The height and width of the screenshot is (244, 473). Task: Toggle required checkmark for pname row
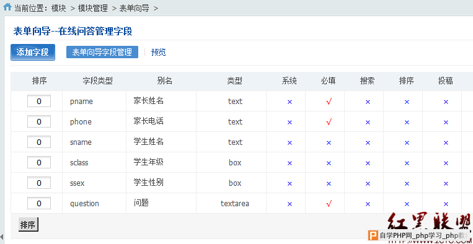pyautogui.click(x=329, y=102)
